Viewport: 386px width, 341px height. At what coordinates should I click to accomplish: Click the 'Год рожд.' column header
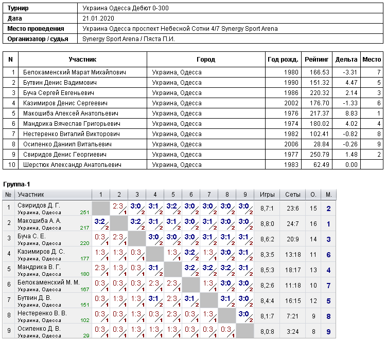283,60
